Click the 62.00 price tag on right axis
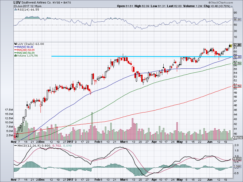Viewport: 243px width, 182px height. pyautogui.click(x=237, y=45)
